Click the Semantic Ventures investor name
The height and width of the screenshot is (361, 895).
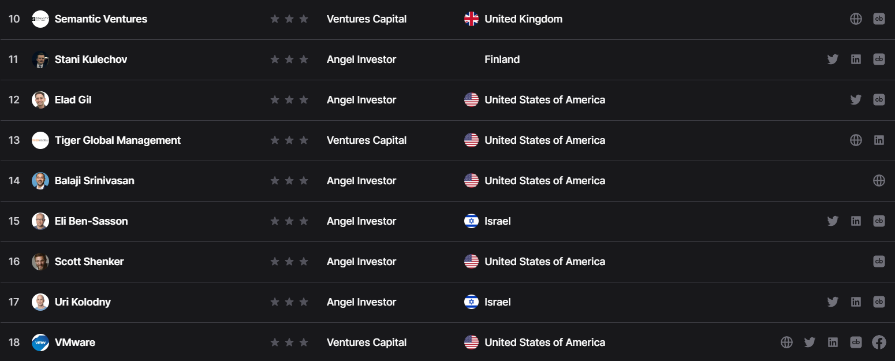(100, 19)
